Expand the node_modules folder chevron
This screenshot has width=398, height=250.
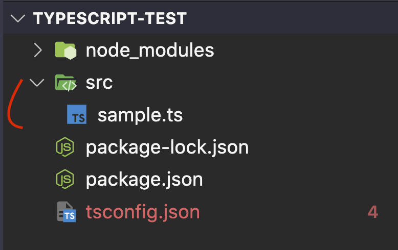coord(38,51)
